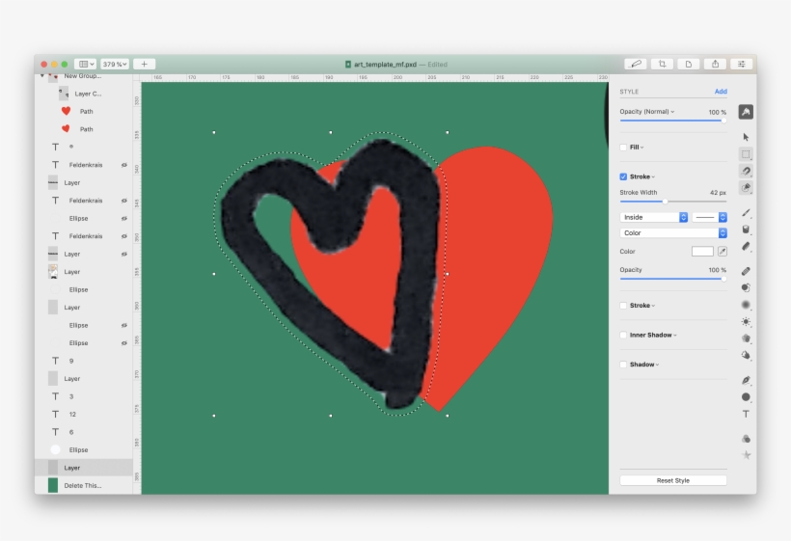Open the Opacity (Normal) blend mode chevron

672,112
